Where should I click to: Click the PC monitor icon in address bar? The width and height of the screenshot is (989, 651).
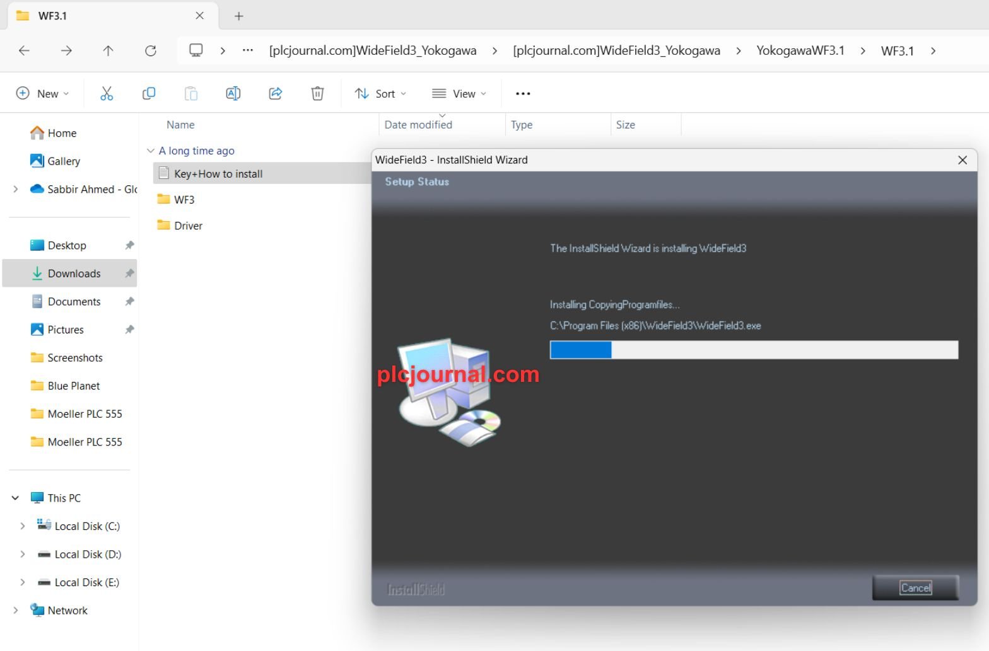[x=196, y=50]
